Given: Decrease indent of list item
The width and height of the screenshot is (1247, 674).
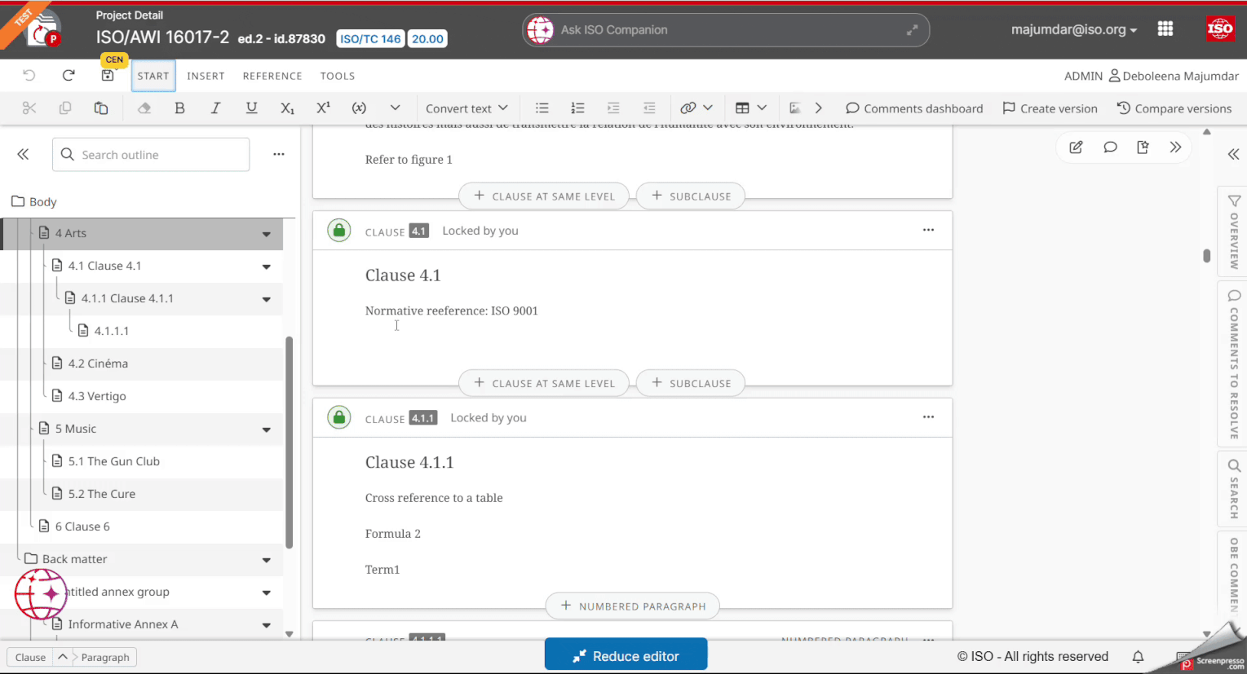Looking at the screenshot, I should pos(649,108).
